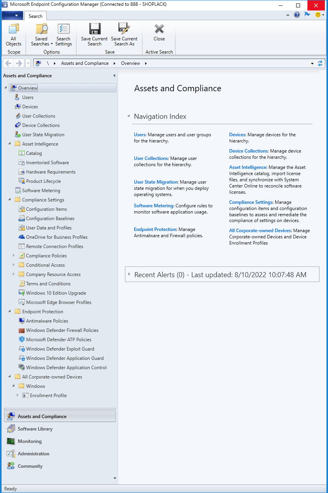Open the All Corporate-owned Devices link
The image size is (328, 493).
260,231
